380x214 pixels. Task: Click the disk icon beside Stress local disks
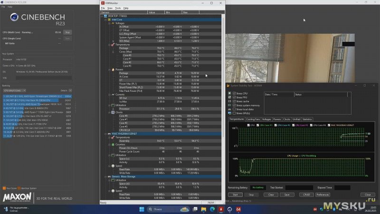[x=229, y=109]
